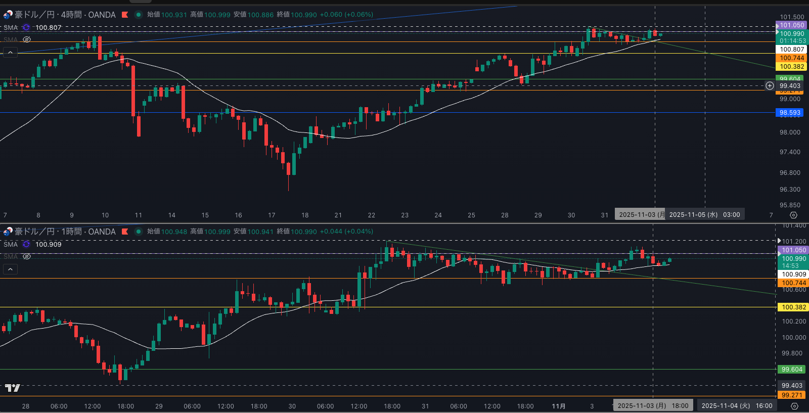Click the blue 98.593 price label
Image resolution: width=809 pixels, height=413 pixels.
tap(790, 113)
